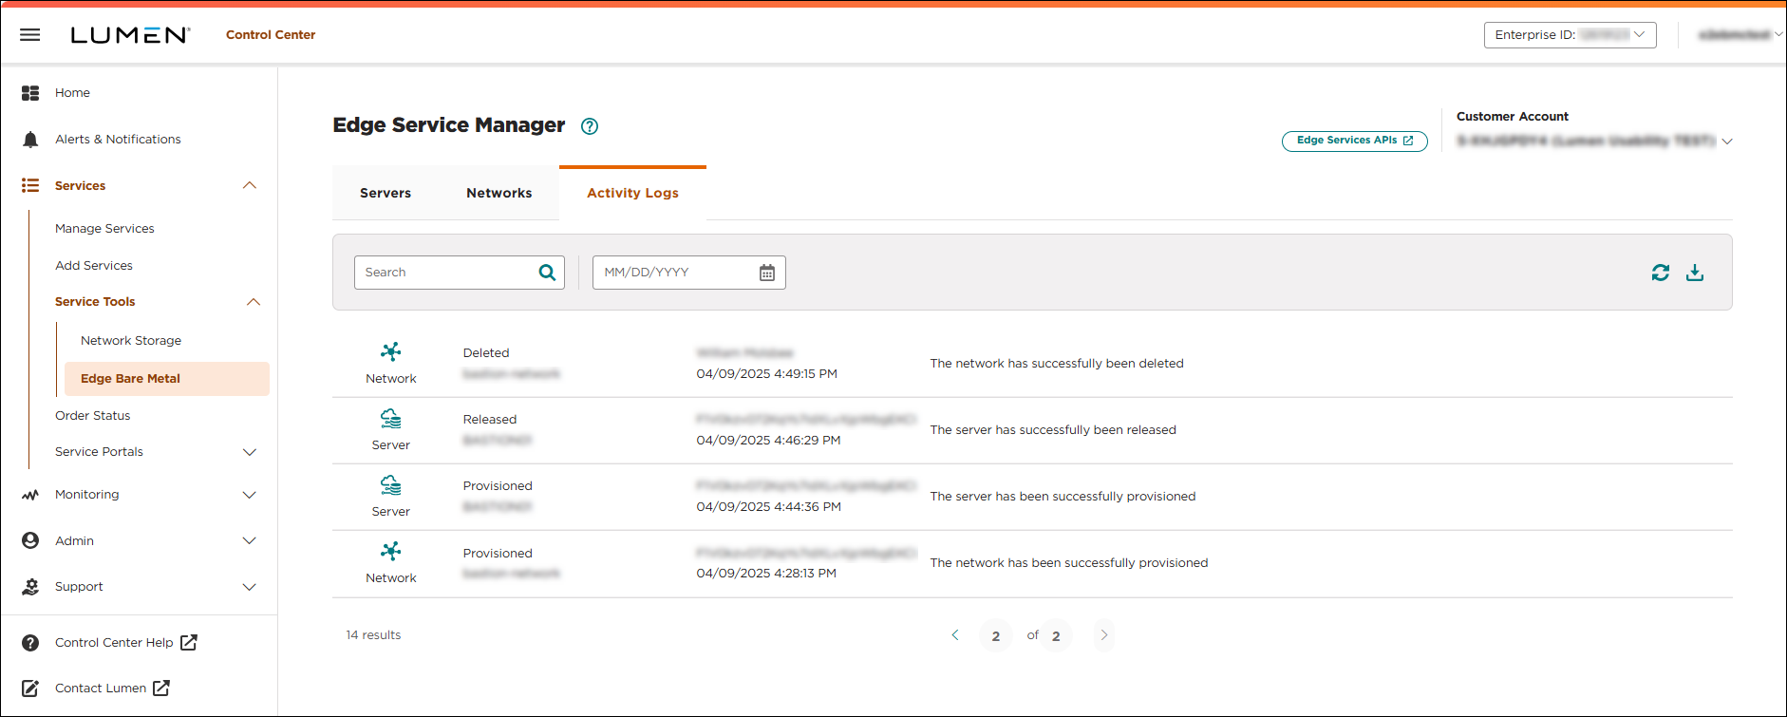Collapse the Services section
Viewport: 1787px width, 717px height.
pos(250,186)
